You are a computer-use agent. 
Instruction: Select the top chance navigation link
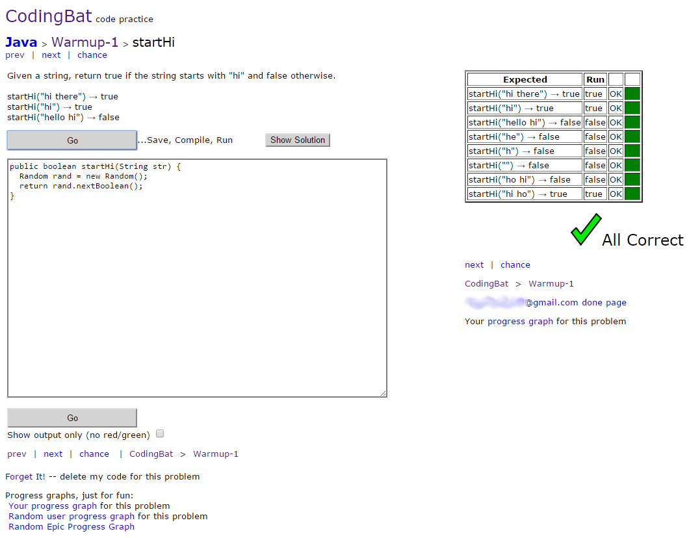tap(92, 55)
